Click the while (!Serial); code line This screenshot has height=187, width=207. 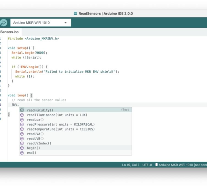(27, 57)
